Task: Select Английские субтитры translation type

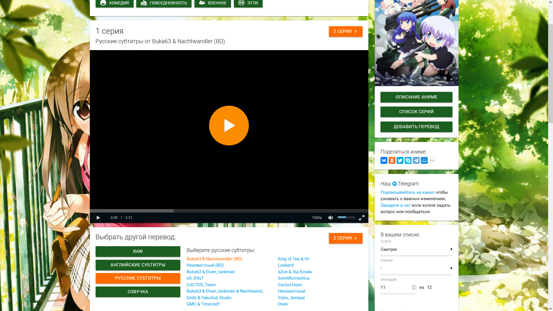Action: coord(138,265)
